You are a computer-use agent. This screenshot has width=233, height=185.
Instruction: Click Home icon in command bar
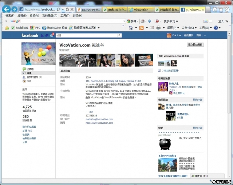(131, 28)
